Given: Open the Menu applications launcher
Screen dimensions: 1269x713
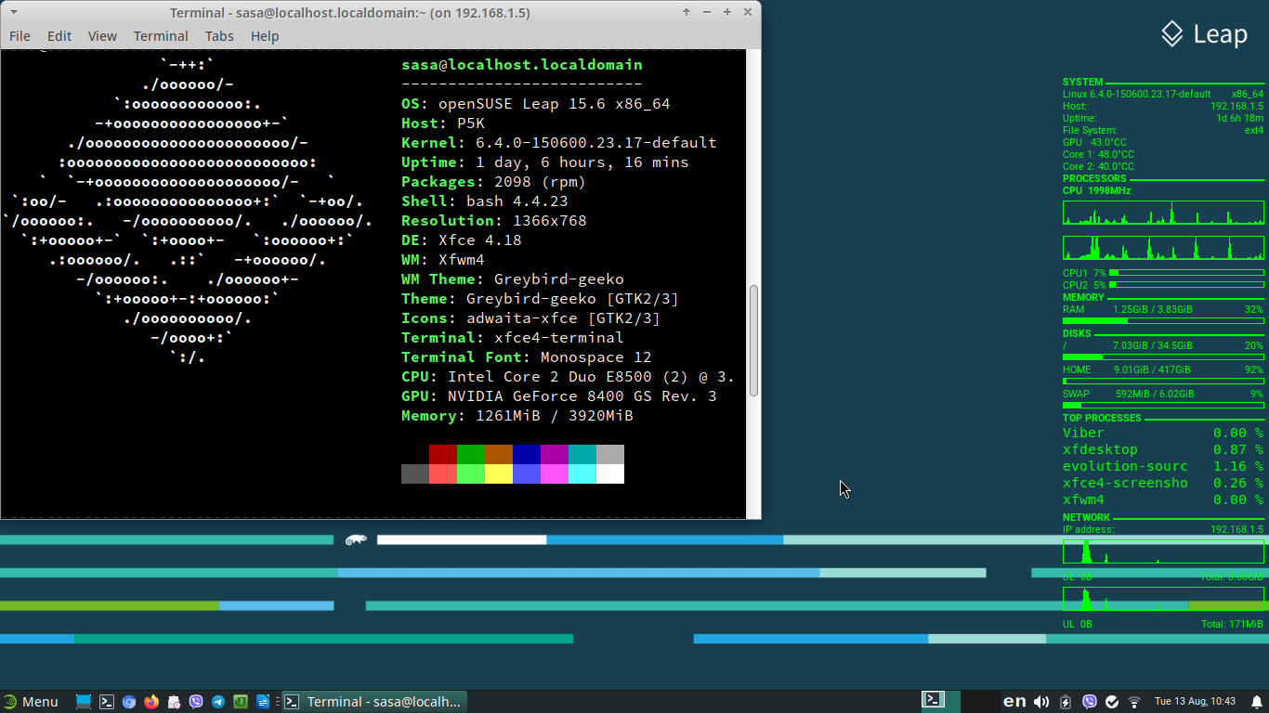Looking at the screenshot, I should click(31, 702).
